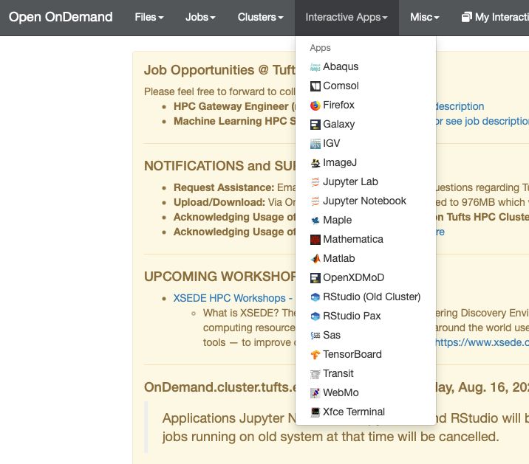
Task: Click the ImageJ microscope icon
Action: coord(315,163)
